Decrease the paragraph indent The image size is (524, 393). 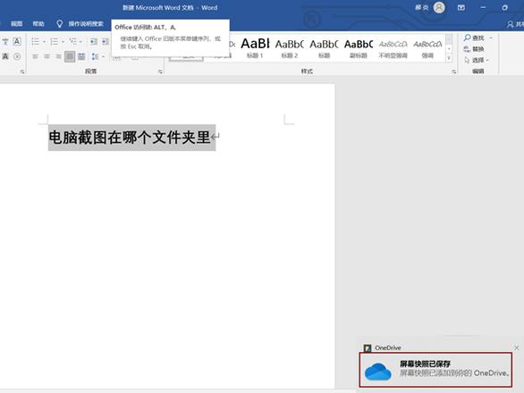tap(94, 41)
